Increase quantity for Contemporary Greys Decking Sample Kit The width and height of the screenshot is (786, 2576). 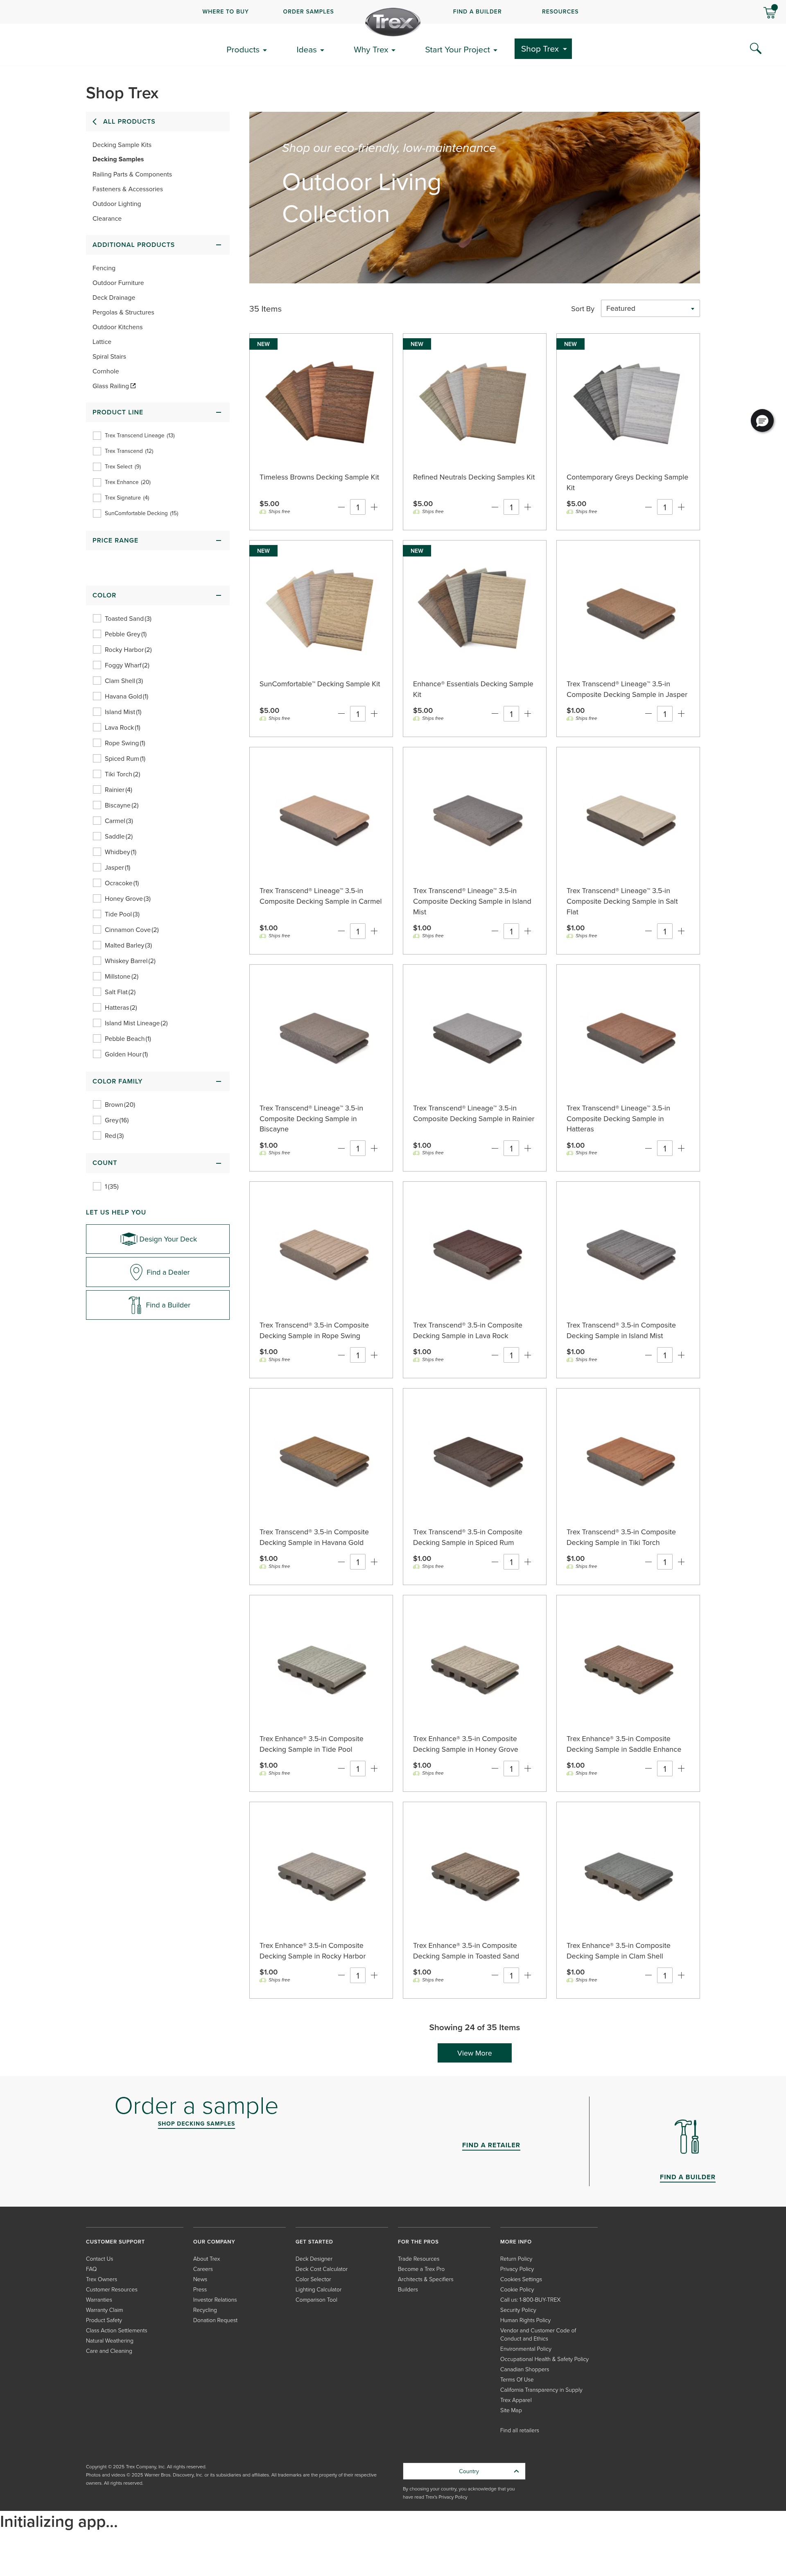pyautogui.click(x=681, y=507)
